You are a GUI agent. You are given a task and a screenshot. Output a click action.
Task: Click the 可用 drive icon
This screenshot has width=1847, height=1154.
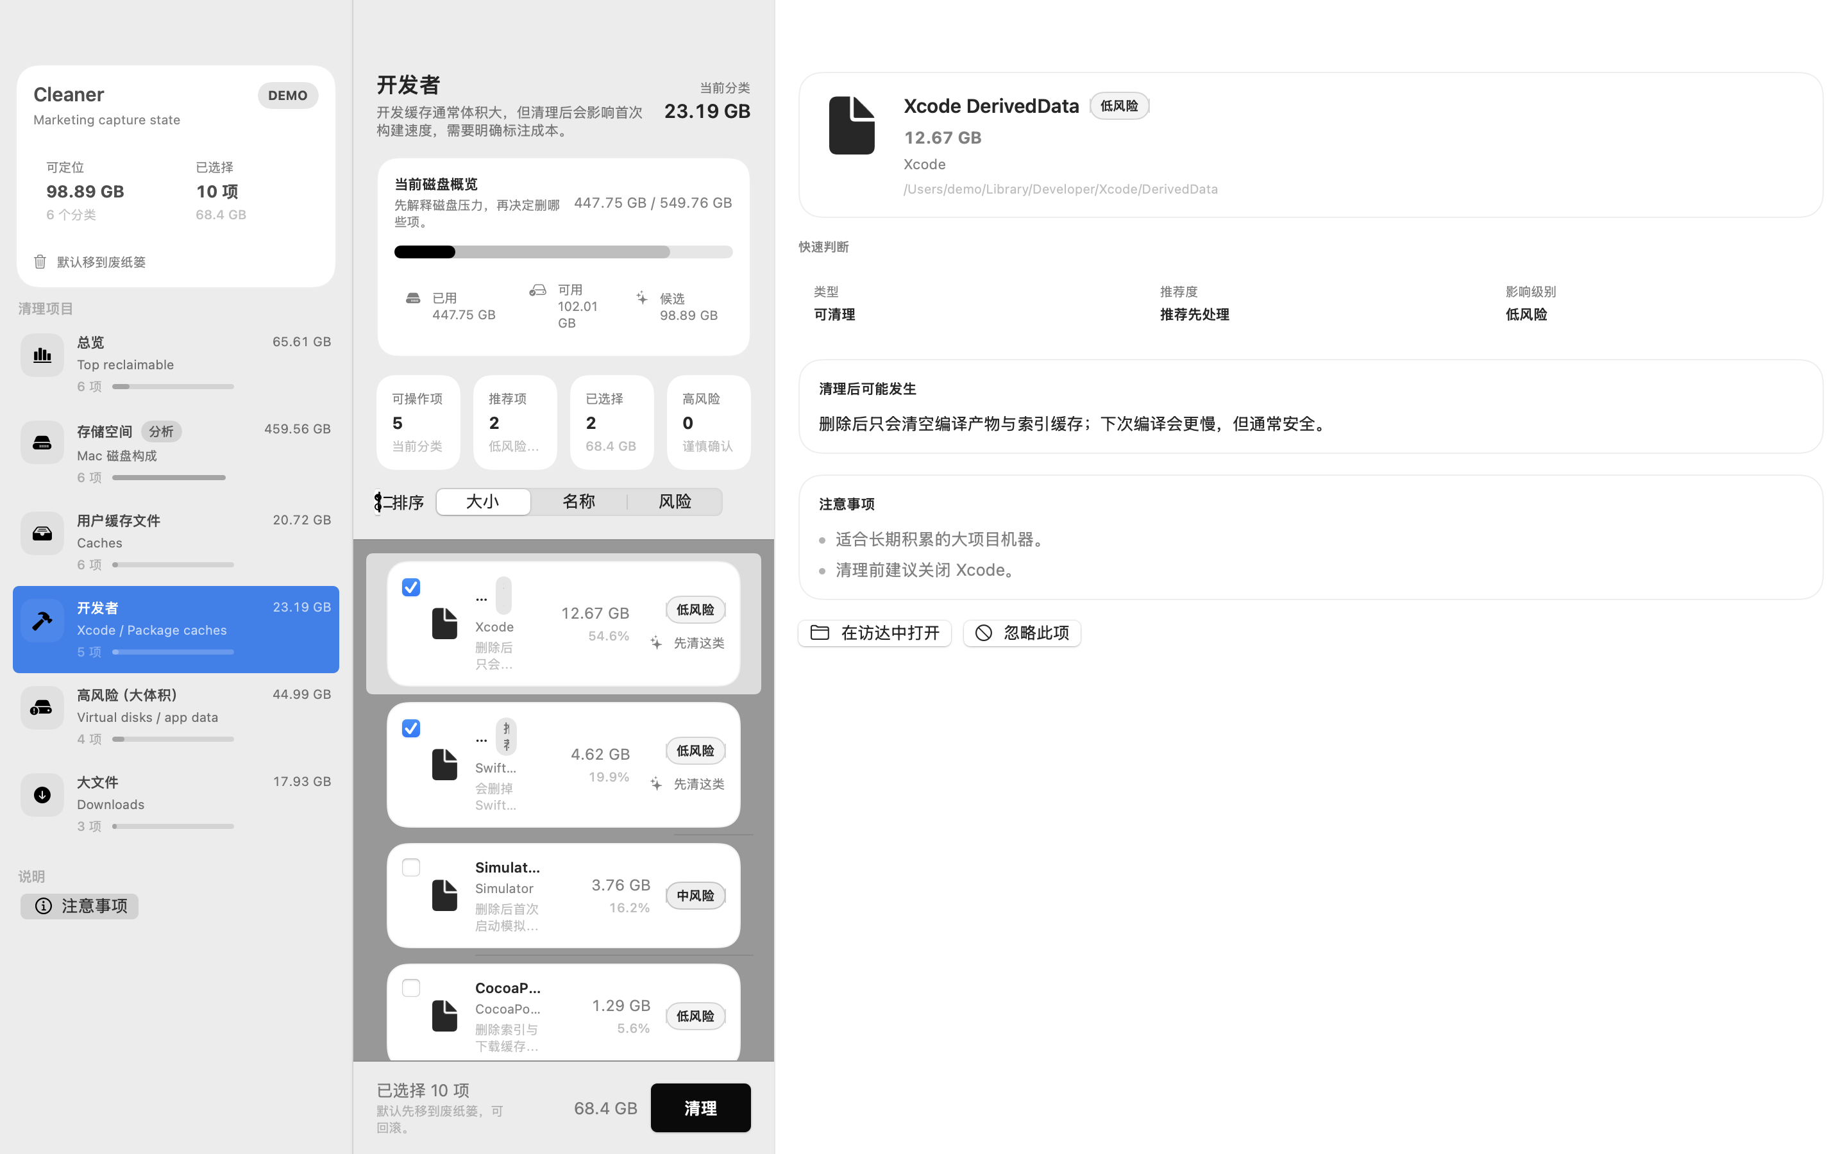click(538, 290)
